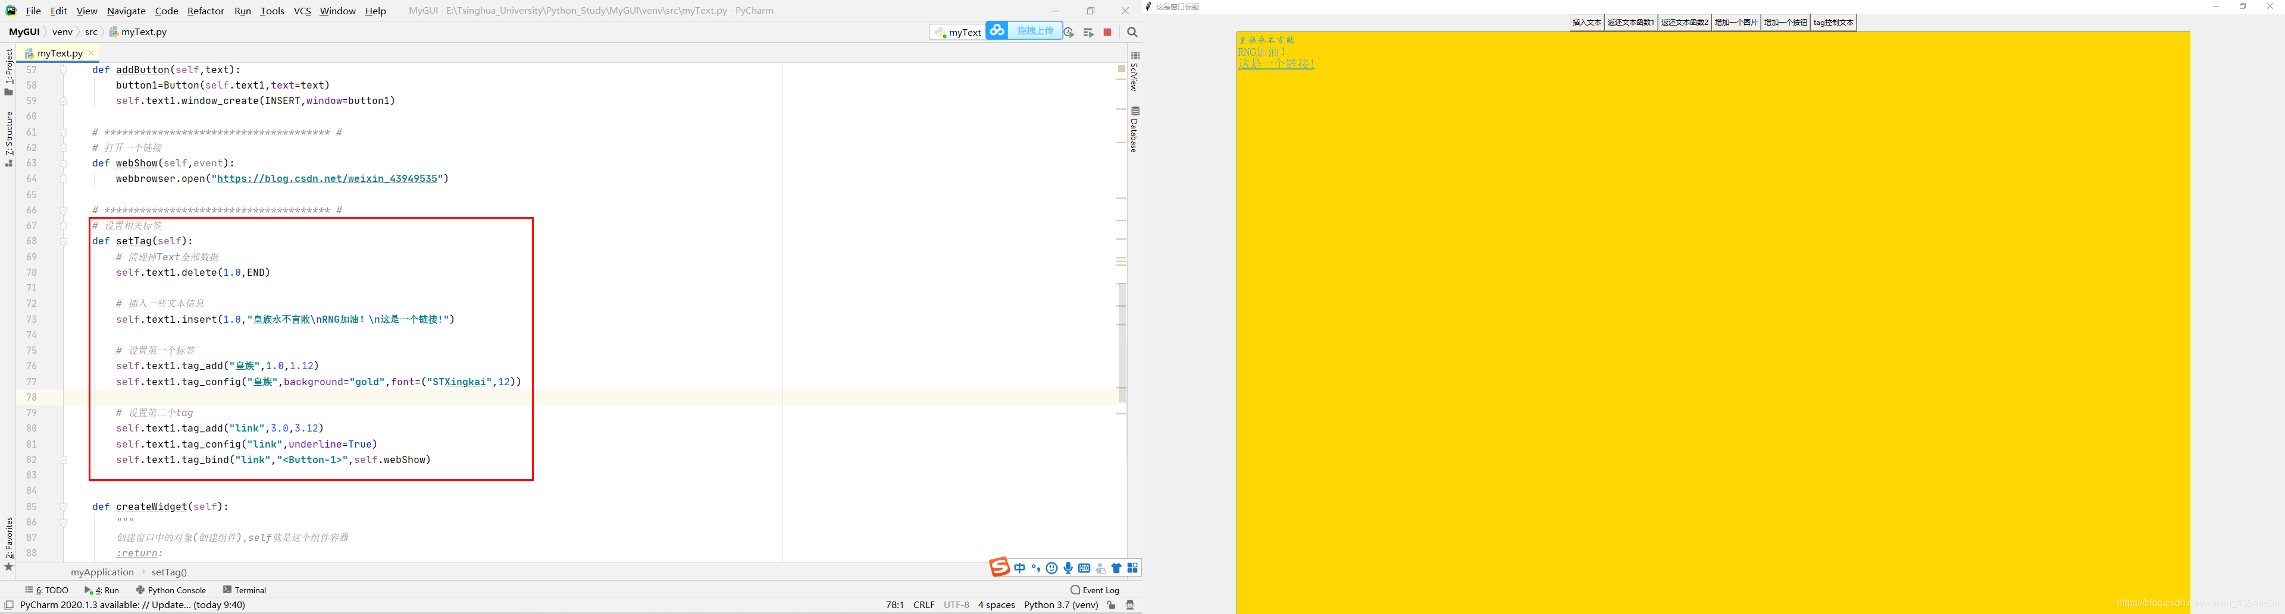Open the Terminal tab
The width and height of the screenshot is (2285, 614).
coord(245,590)
